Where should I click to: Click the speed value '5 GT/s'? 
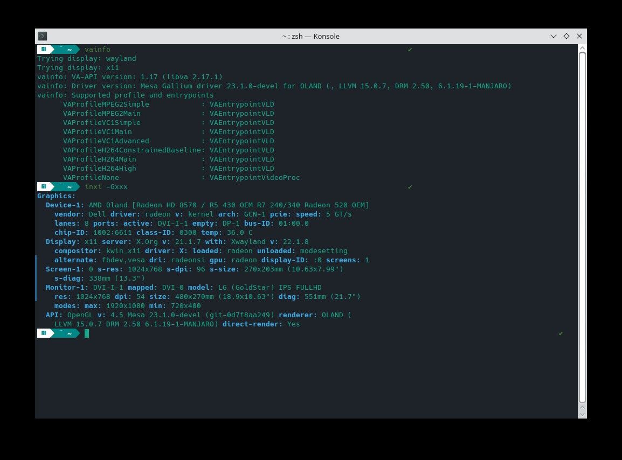[339, 214]
